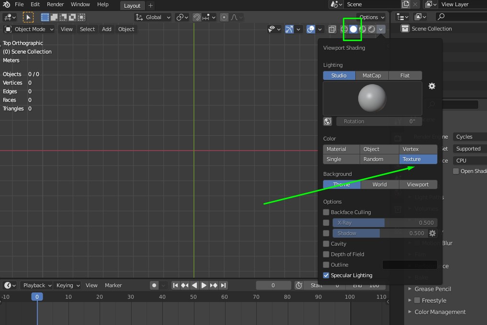
Task: Toggle proportional editing icon
Action: [224, 17]
